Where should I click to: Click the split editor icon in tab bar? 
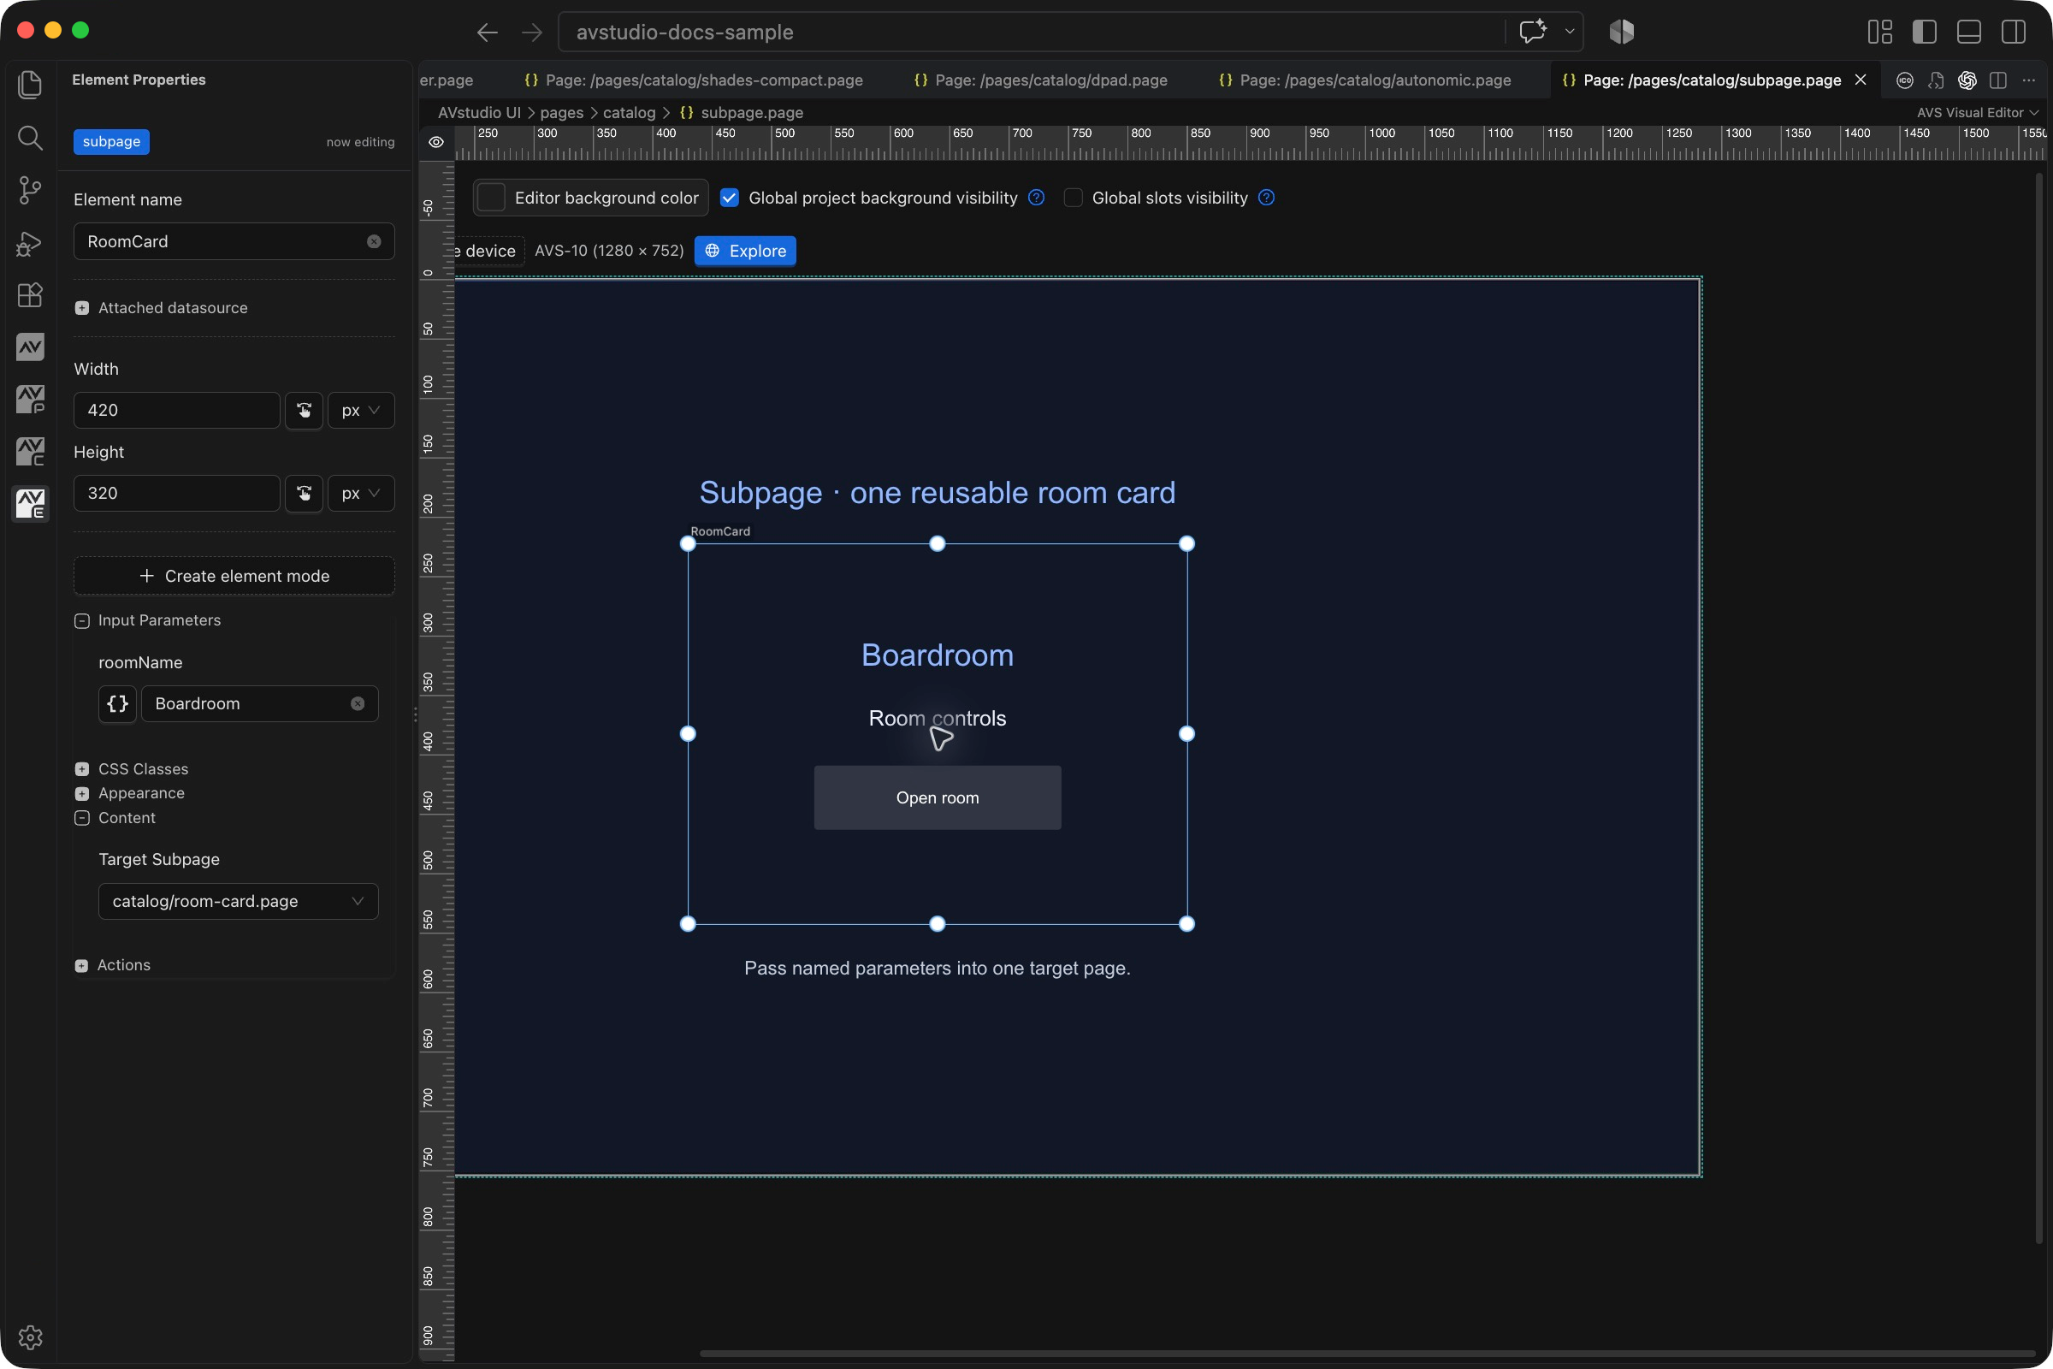click(x=1998, y=80)
